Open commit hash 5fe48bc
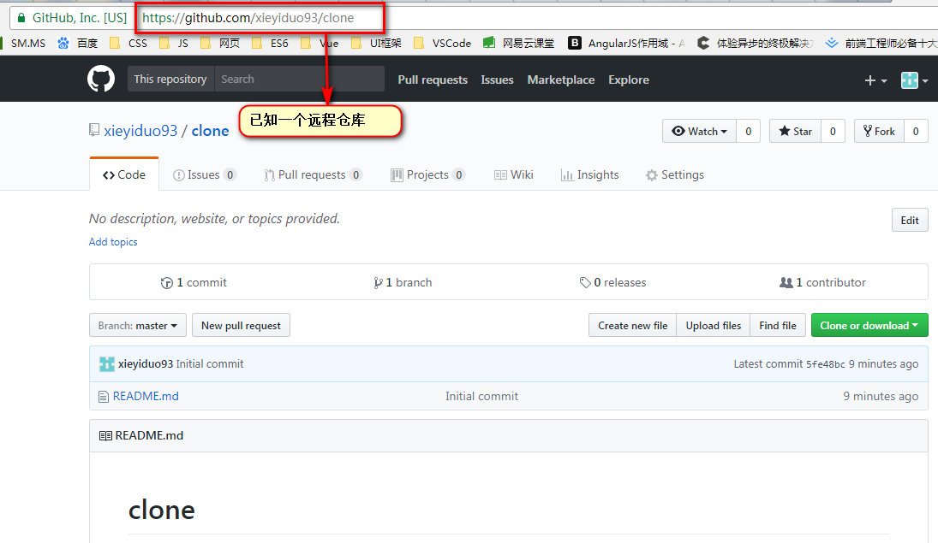This screenshot has height=543, width=938. pyautogui.click(x=826, y=364)
